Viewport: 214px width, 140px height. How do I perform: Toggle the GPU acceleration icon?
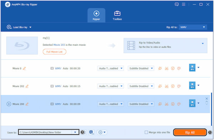(x=92, y=132)
